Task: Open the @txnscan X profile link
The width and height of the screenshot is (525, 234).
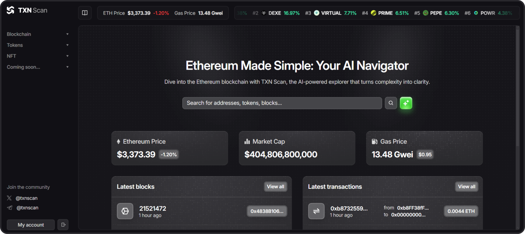Action: tap(27, 198)
